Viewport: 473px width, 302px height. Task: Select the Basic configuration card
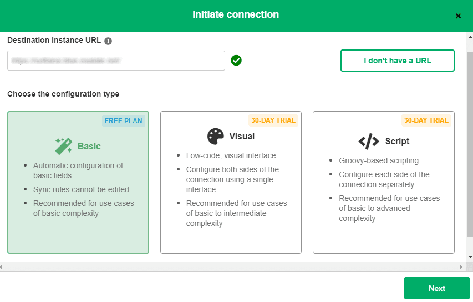point(78,182)
